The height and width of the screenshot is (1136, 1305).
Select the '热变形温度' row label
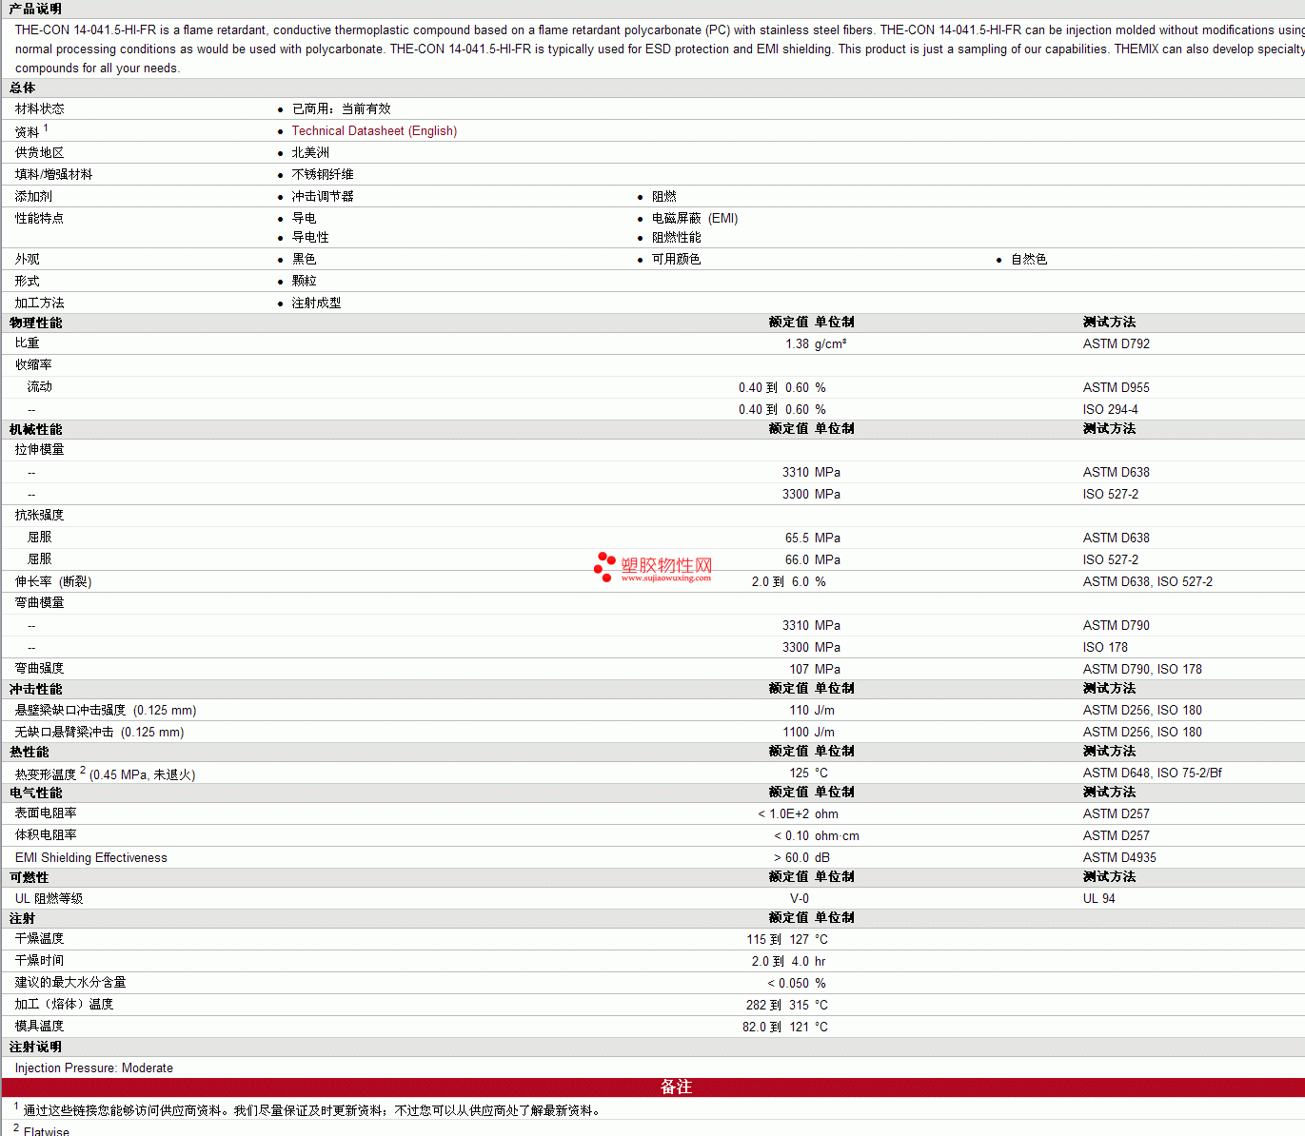point(46,775)
